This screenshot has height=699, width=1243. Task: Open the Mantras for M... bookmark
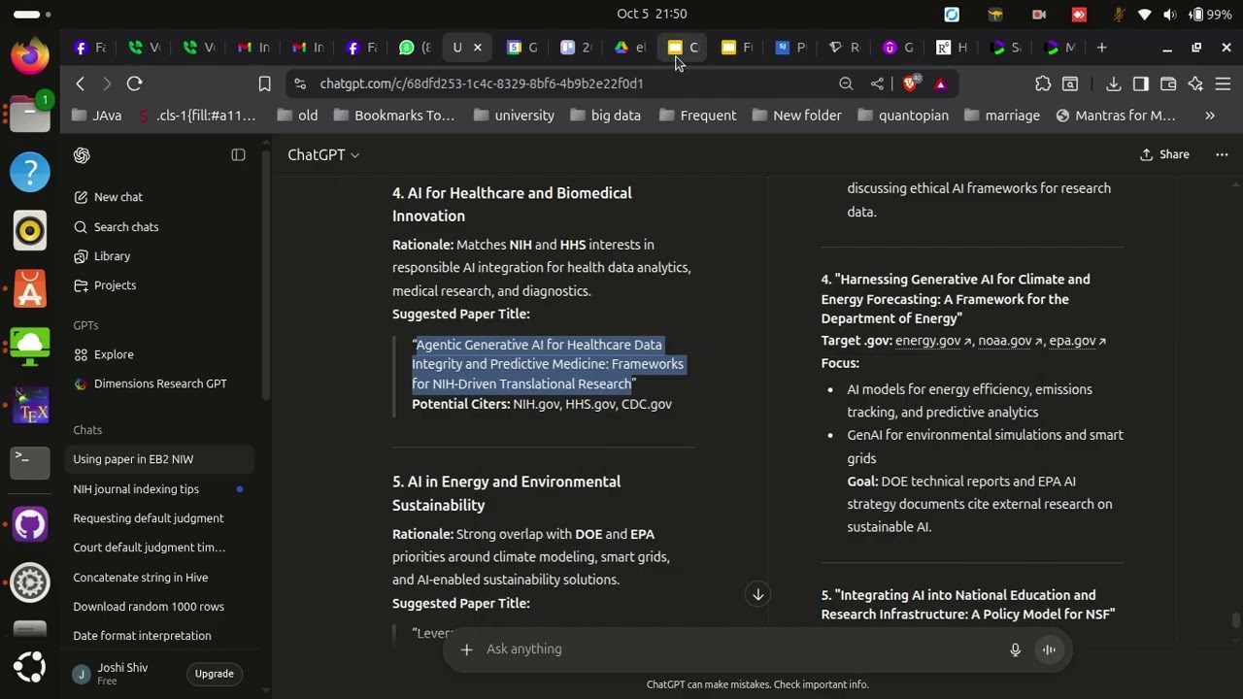(1115, 116)
